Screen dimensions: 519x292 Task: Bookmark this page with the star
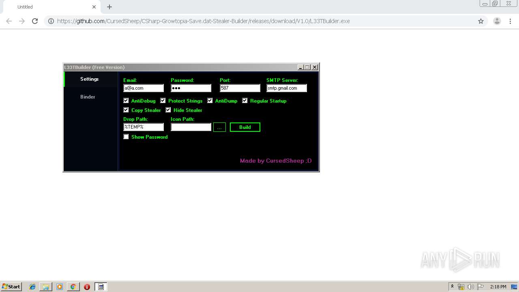tap(481, 21)
